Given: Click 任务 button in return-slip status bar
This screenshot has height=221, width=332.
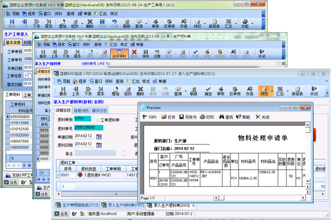Looking at the screenshot, I should [x=62, y=214].
